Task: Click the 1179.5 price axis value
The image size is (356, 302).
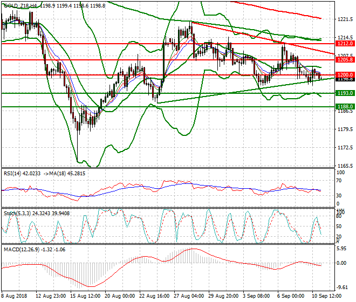Action: (x=345, y=129)
